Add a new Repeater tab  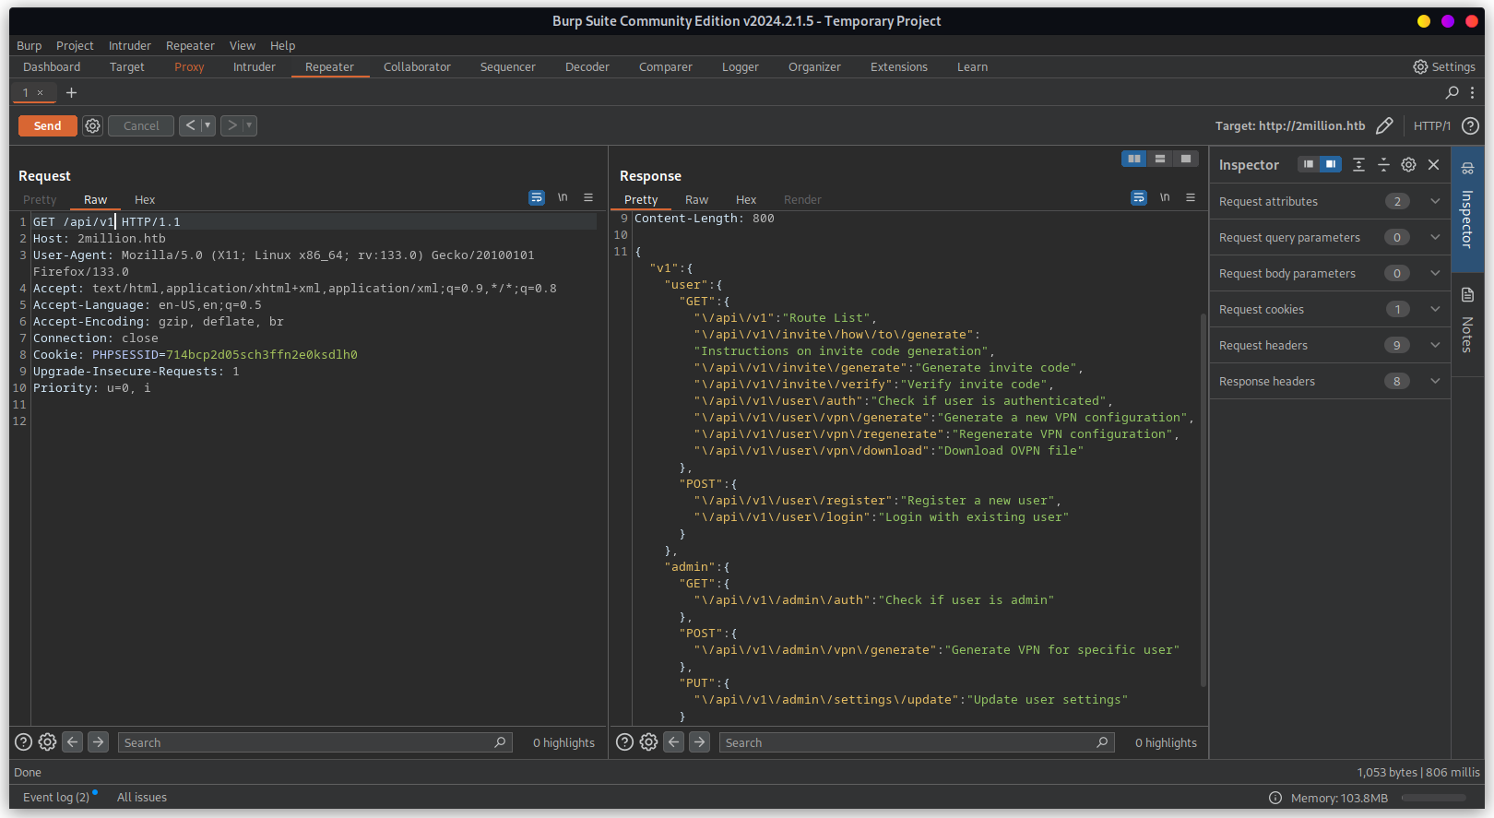(x=71, y=92)
